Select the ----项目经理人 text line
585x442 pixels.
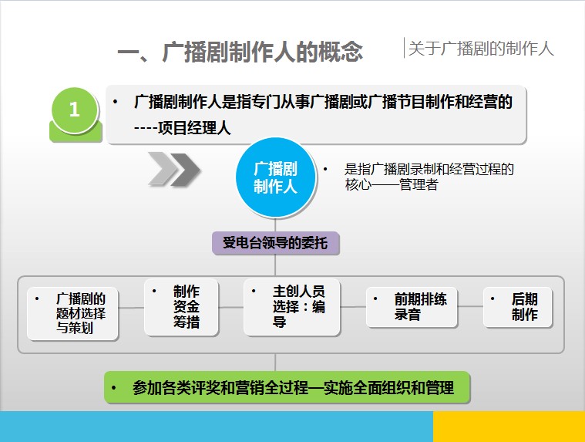(182, 128)
